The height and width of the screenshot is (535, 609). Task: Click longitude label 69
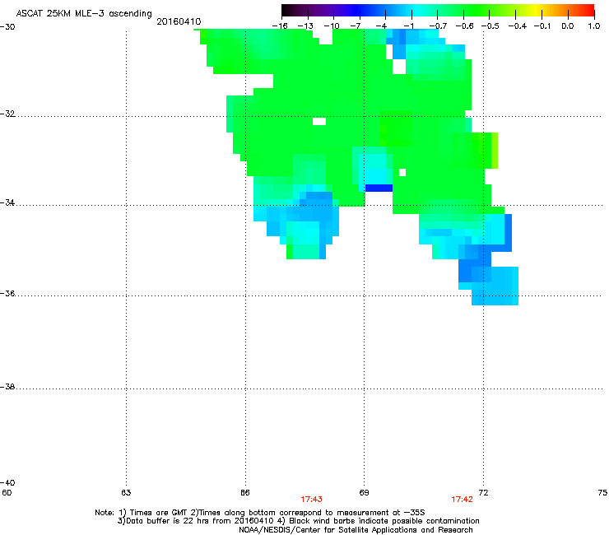[364, 493]
